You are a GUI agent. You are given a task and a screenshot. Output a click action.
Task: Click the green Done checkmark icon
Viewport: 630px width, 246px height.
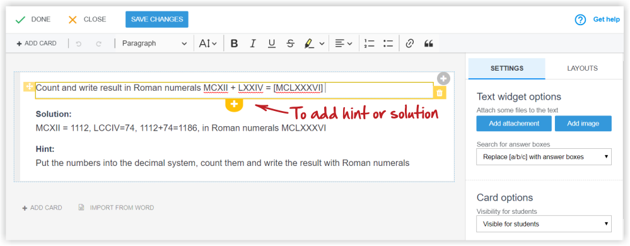(x=20, y=20)
